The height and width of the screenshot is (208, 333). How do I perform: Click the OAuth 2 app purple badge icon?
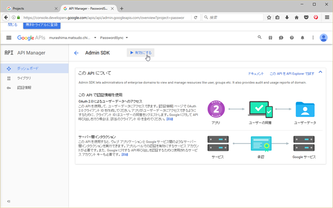216,109
